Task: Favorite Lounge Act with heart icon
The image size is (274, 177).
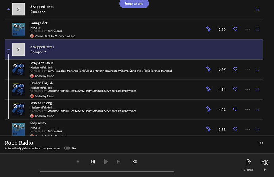Action: tap(235, 29)
